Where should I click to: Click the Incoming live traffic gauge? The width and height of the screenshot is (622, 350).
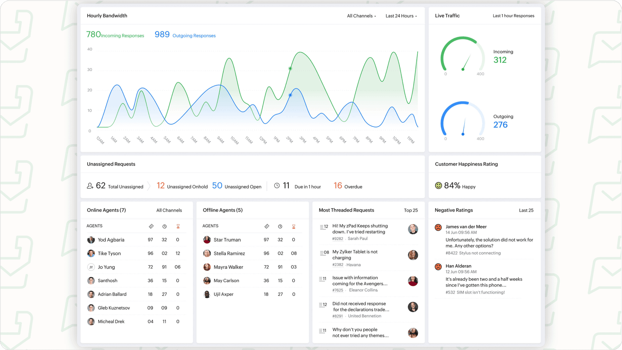(x=462, y=56)
